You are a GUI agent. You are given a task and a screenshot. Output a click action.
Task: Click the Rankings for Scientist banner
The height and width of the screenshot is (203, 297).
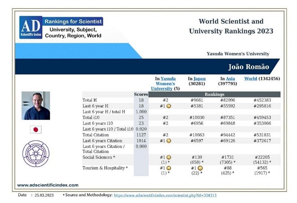(x=73, y=21)
